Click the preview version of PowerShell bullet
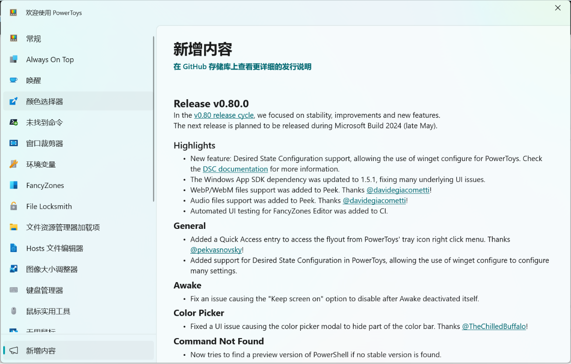Viewport: 571px width, 364px height. click(316, 354)
